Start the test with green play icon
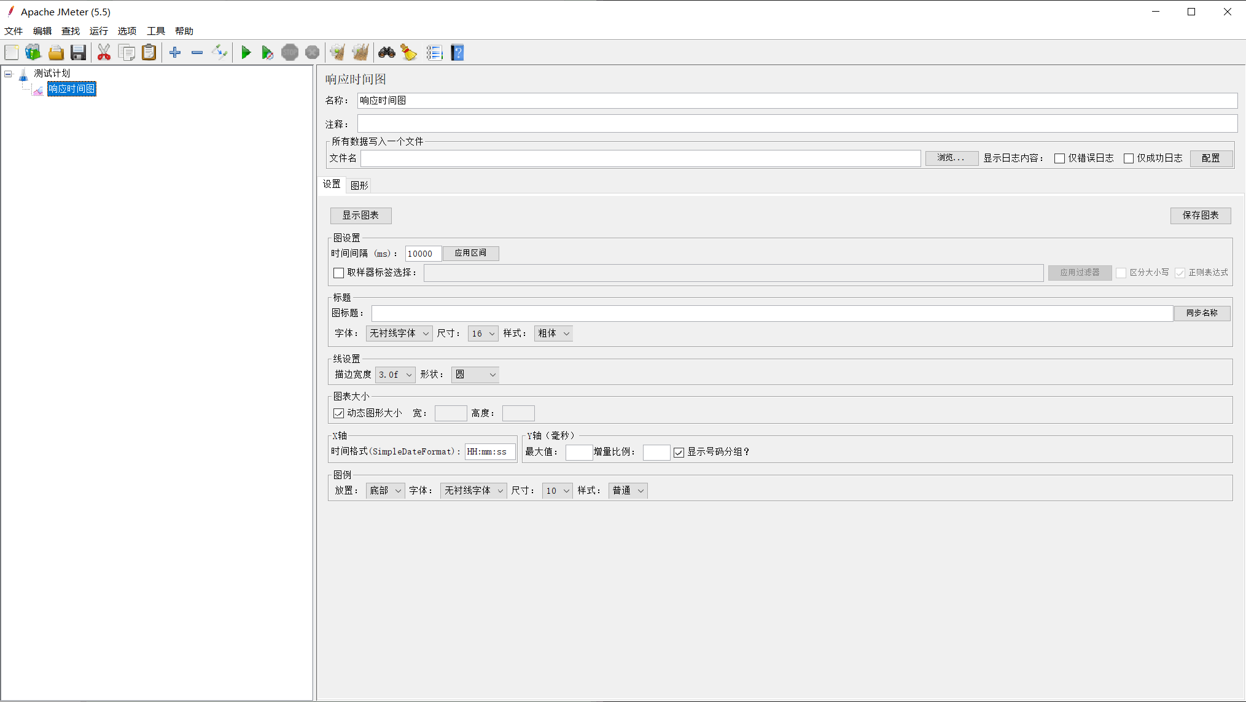This screenshot has height=702, width=1246. (x=246, y=53)
